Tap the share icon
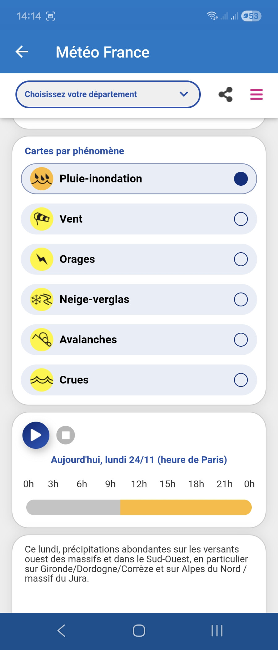Viewport: 278px width, 650px height. click(225, 94)
